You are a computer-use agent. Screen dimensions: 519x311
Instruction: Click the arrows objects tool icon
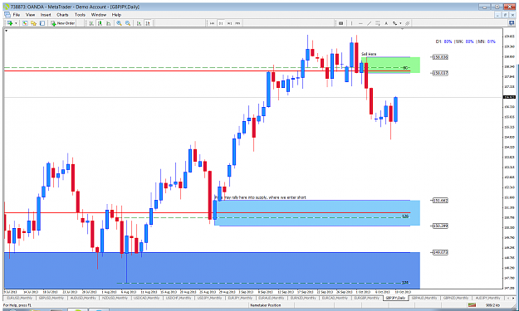click(394, 23)
